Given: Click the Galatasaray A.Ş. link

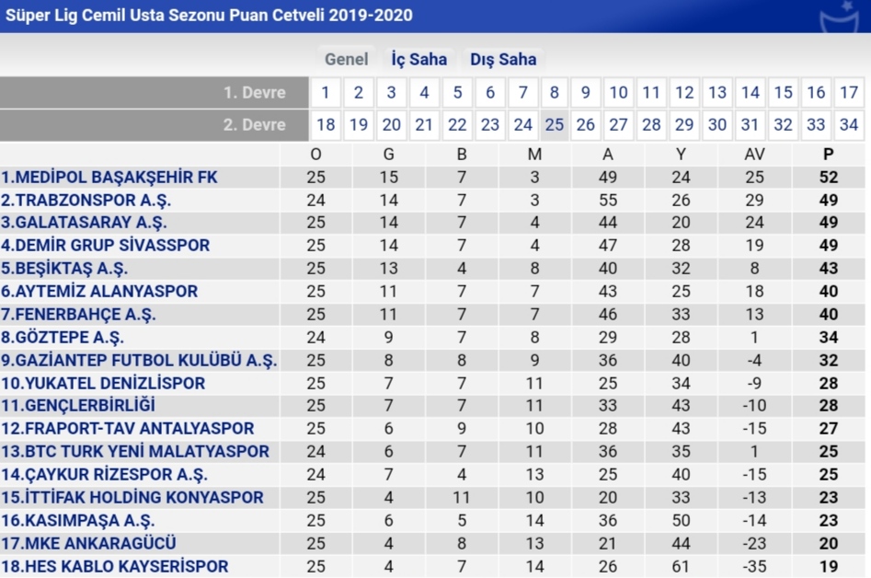Looking at the screenshot, I should 85,223.
